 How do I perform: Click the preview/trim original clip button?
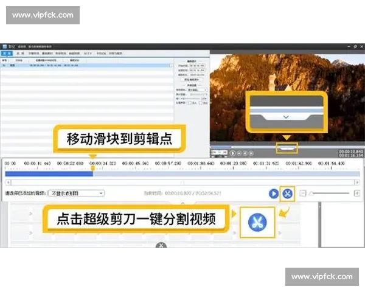click(192, 80)
